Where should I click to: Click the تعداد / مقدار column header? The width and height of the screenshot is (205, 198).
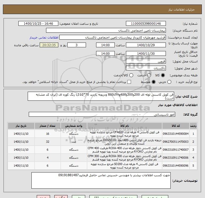(47, 126)
